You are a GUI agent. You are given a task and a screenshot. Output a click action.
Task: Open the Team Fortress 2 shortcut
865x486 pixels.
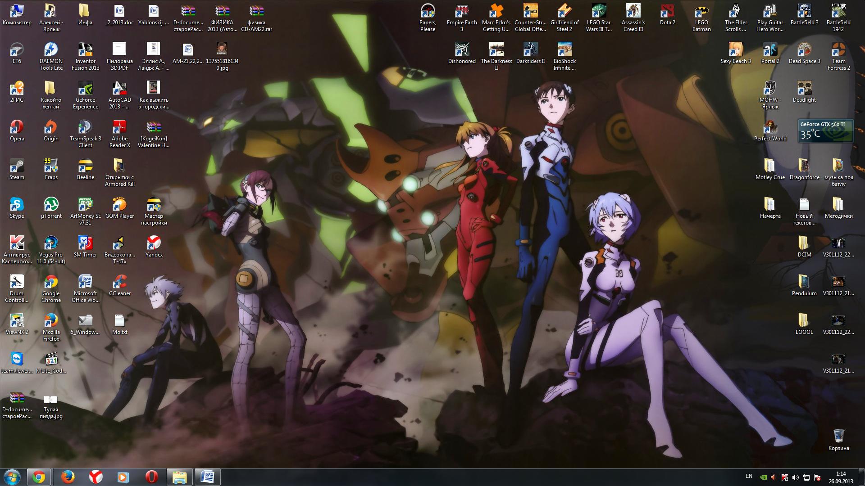(838, 50)
